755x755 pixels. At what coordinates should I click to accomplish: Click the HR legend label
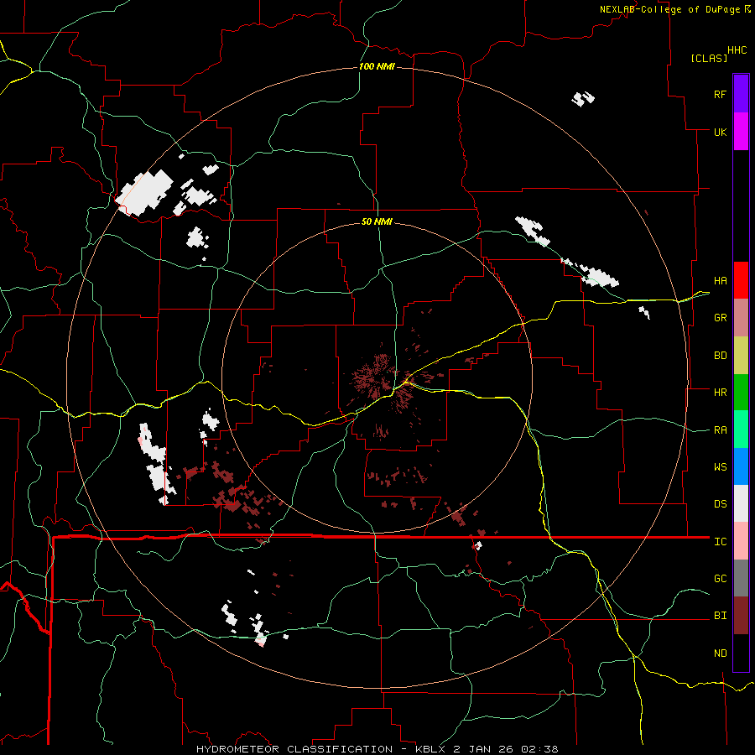(x=721, y=393)
